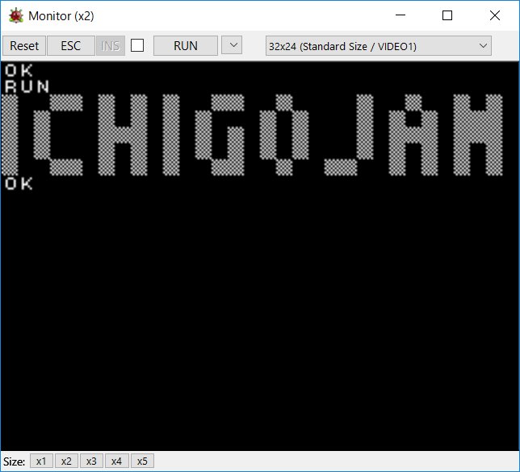Click the RUN text on the emulator screen
520x472 pixels.
click(x=27, y=86)
